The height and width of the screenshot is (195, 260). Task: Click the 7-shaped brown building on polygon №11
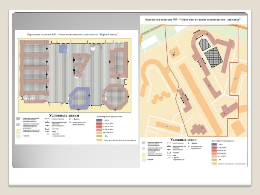(82, 65)
